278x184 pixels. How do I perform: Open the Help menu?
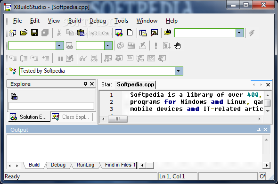(172, 21)
